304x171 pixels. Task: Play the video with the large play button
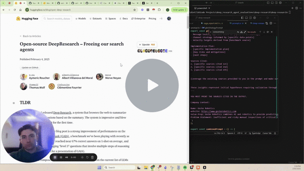[152, 85]
